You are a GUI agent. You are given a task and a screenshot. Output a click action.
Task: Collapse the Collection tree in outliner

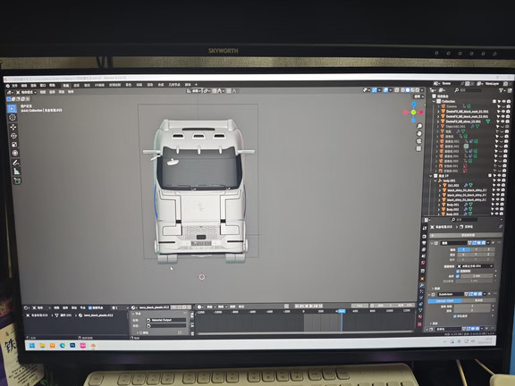tap(434, 102)
